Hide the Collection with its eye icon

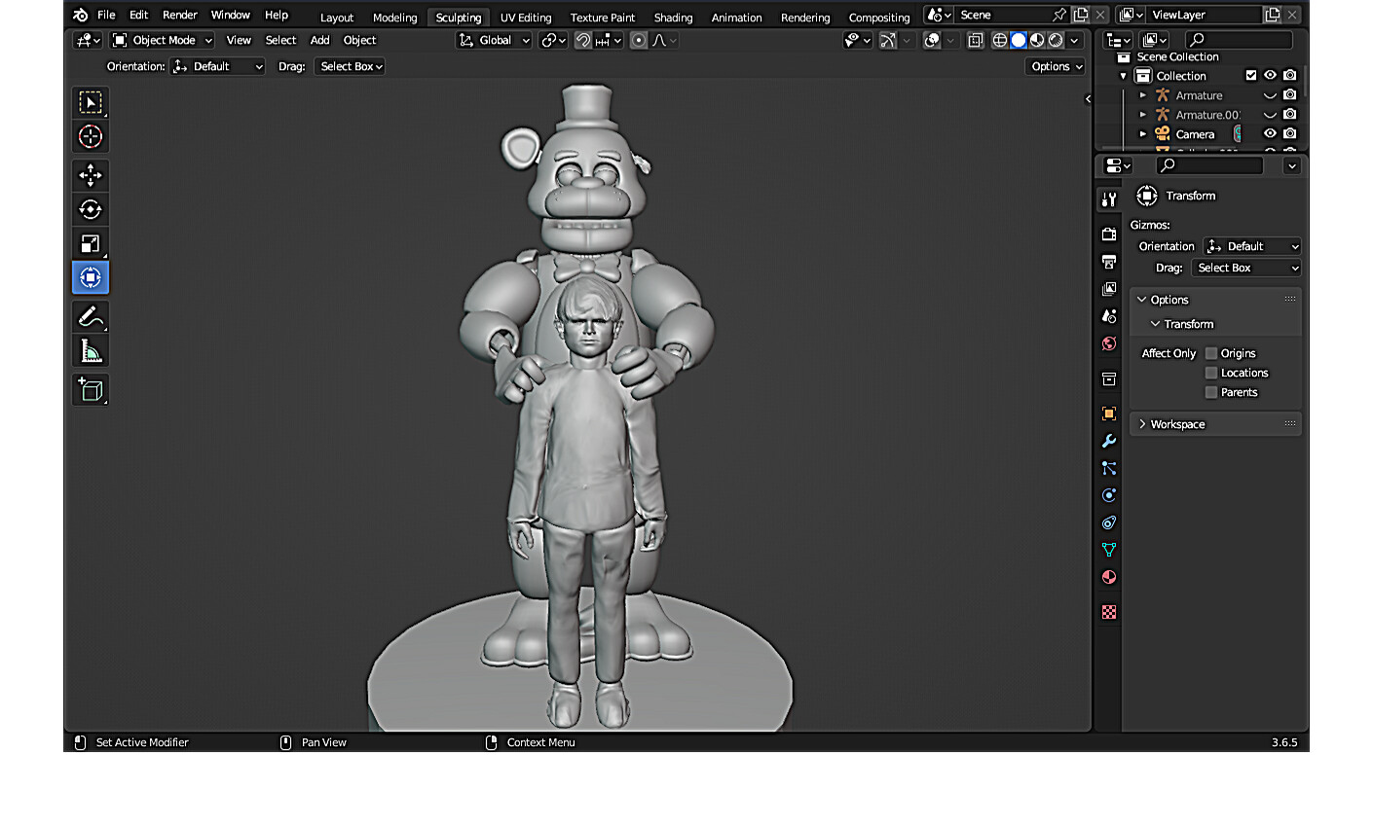point(1270,75)
